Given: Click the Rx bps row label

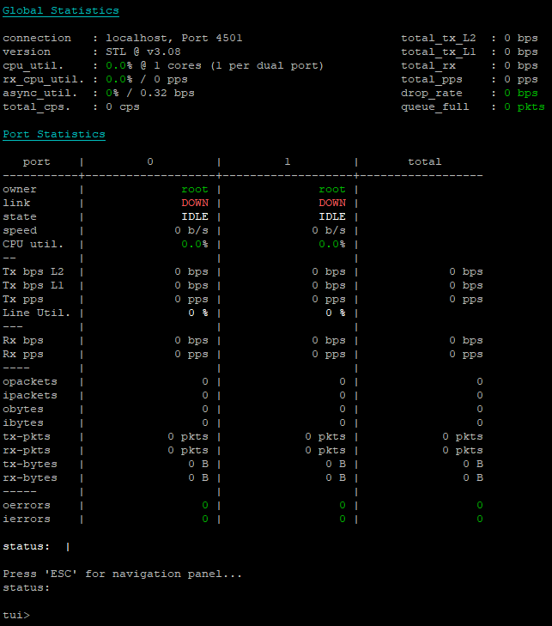Looking at the screenshot, I should point(23,341).
